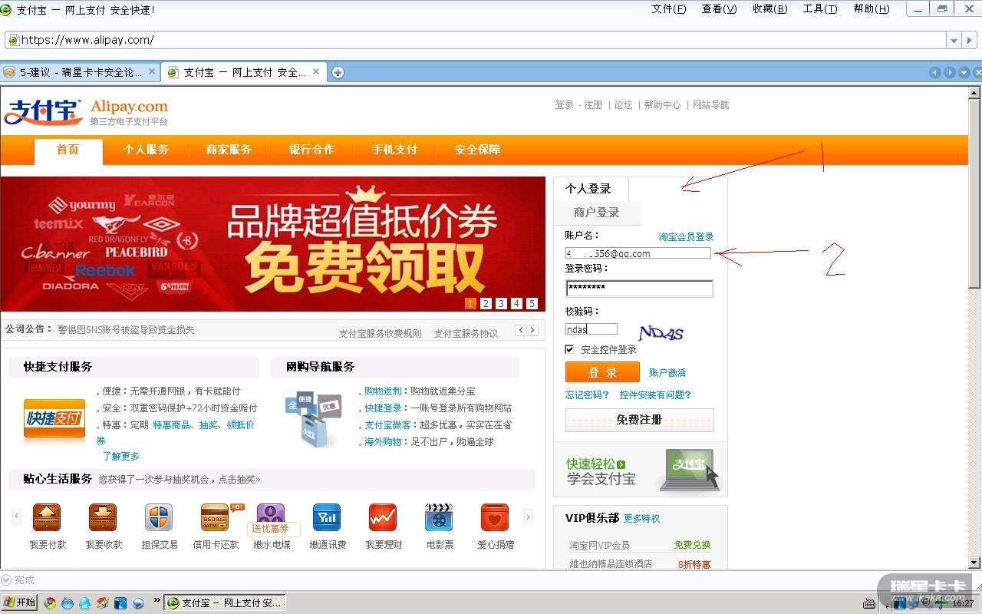Click the house icon in quick launch

(102, 603)
